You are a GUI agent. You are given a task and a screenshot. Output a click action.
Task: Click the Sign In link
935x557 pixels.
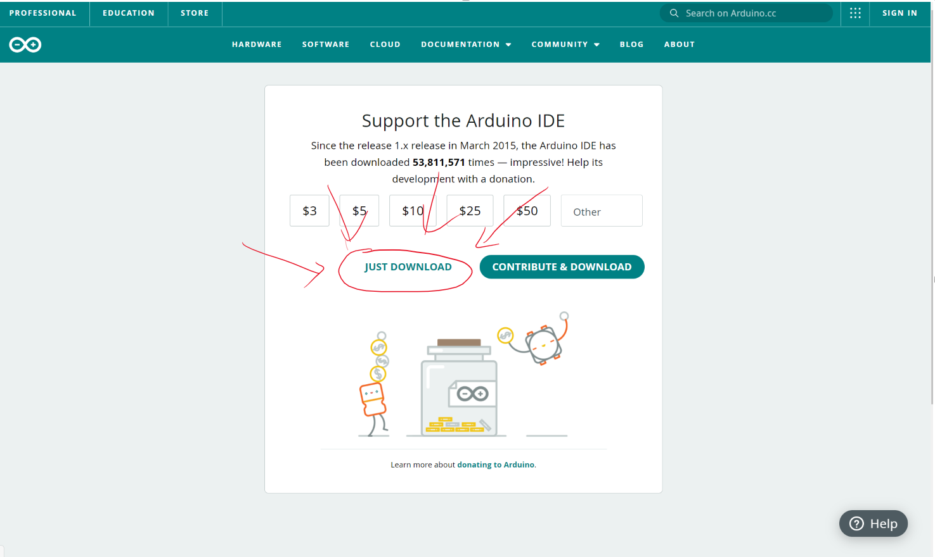coord(900,13)
